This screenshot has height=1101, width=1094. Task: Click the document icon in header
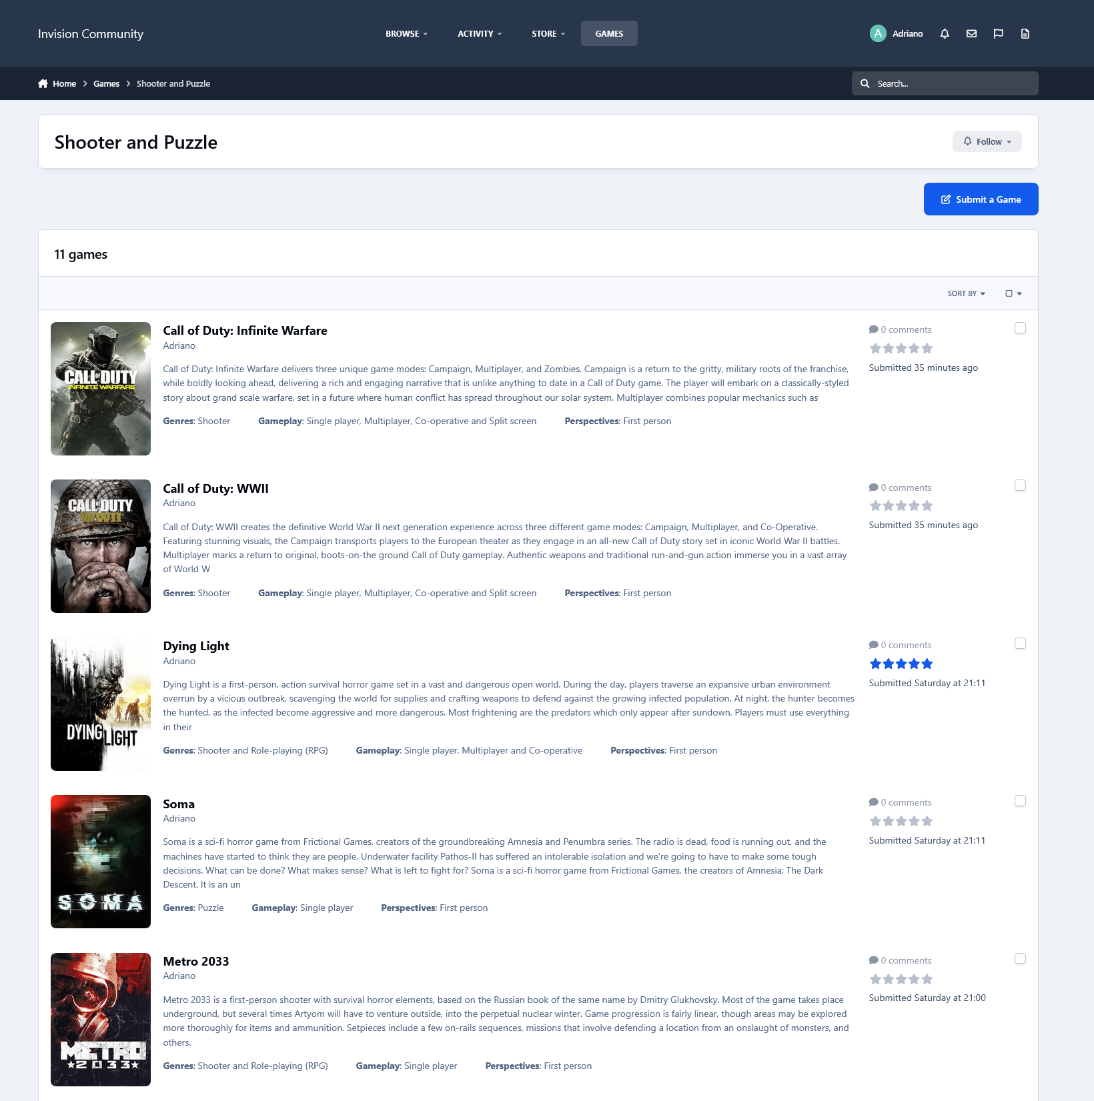(x=1025, y=33)
